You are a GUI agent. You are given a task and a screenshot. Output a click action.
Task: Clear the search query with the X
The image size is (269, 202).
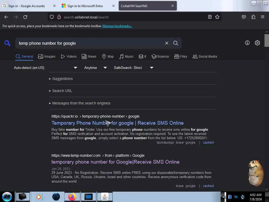tap(167, 43)
